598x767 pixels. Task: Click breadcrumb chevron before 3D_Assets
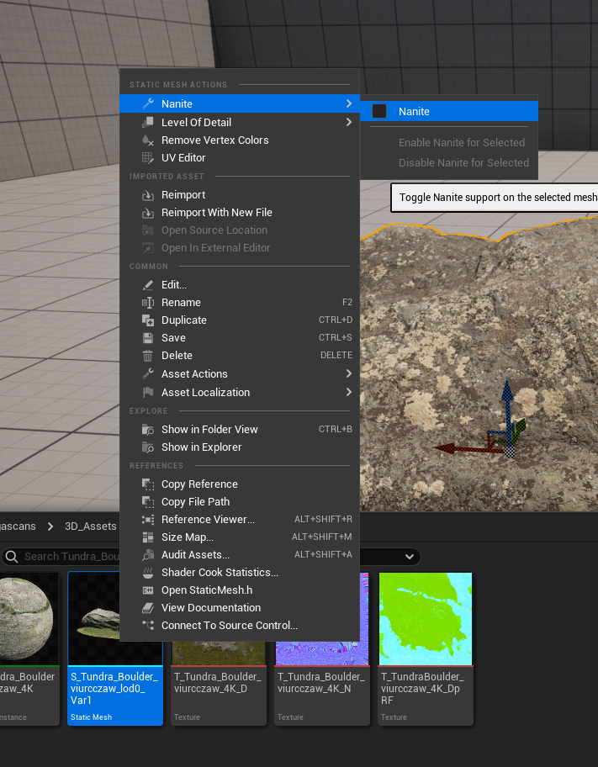(x=50, y=526)
